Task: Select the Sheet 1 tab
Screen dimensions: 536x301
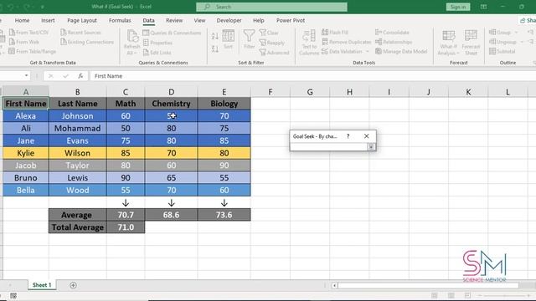Action: point(42,285)
